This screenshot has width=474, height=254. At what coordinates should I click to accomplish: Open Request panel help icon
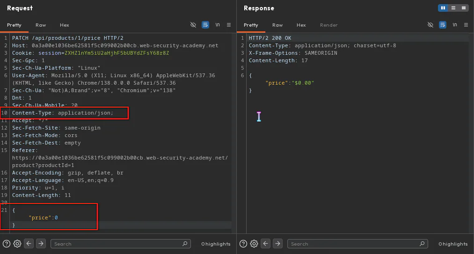tap(7, 244)
